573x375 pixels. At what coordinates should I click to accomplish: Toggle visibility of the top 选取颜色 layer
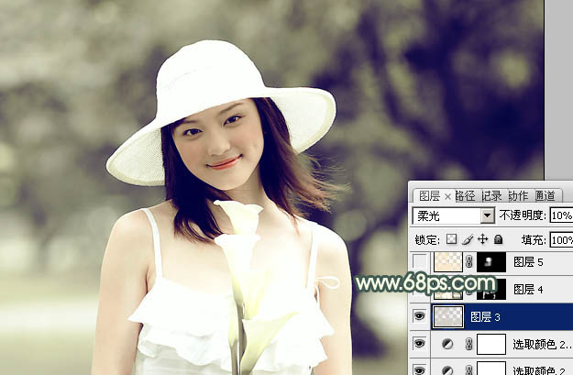[x=420, y=343]
